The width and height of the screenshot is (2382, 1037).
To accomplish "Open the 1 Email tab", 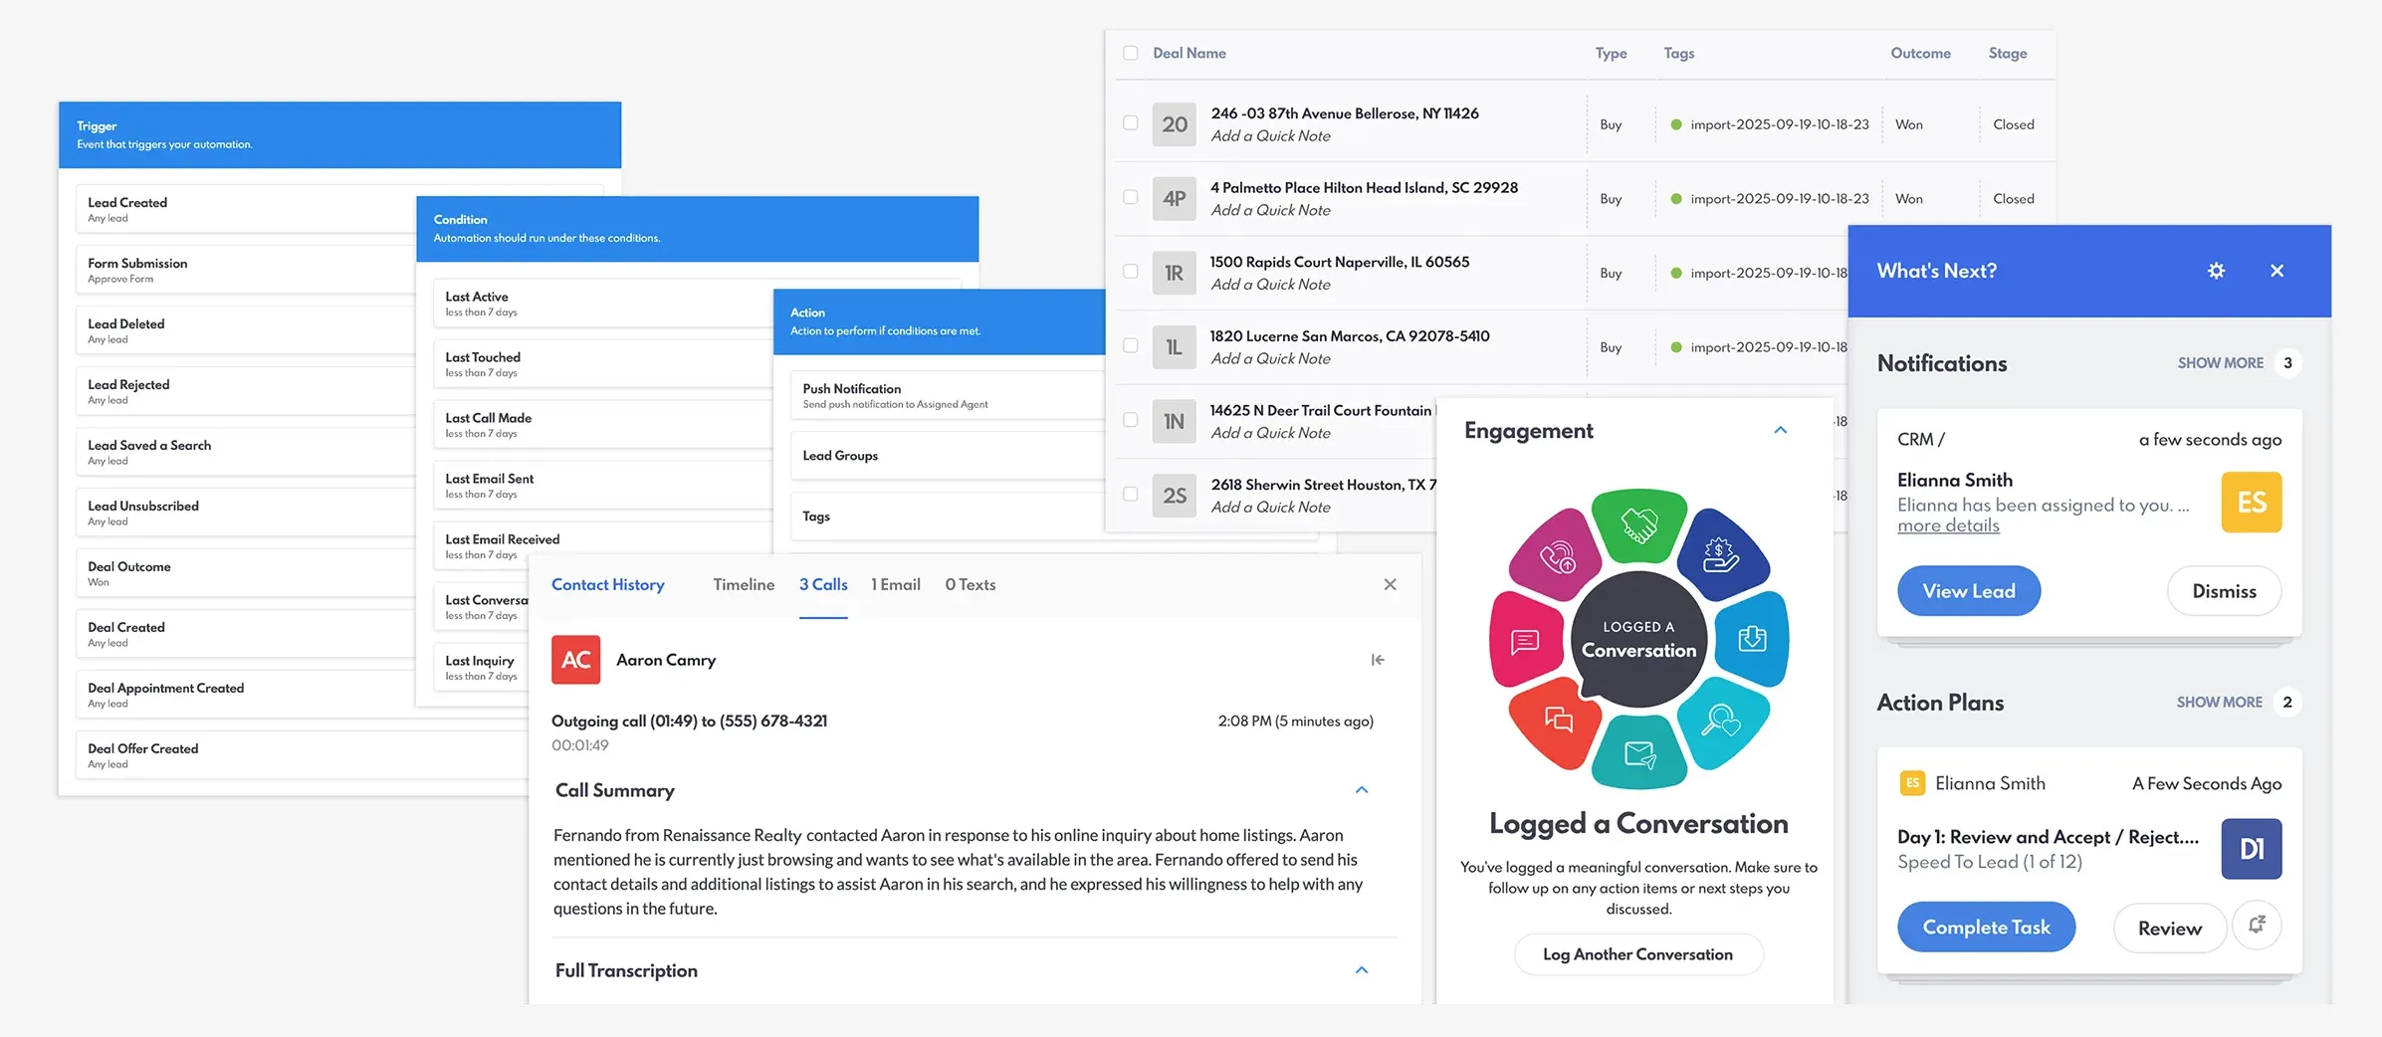I will 895,585.
